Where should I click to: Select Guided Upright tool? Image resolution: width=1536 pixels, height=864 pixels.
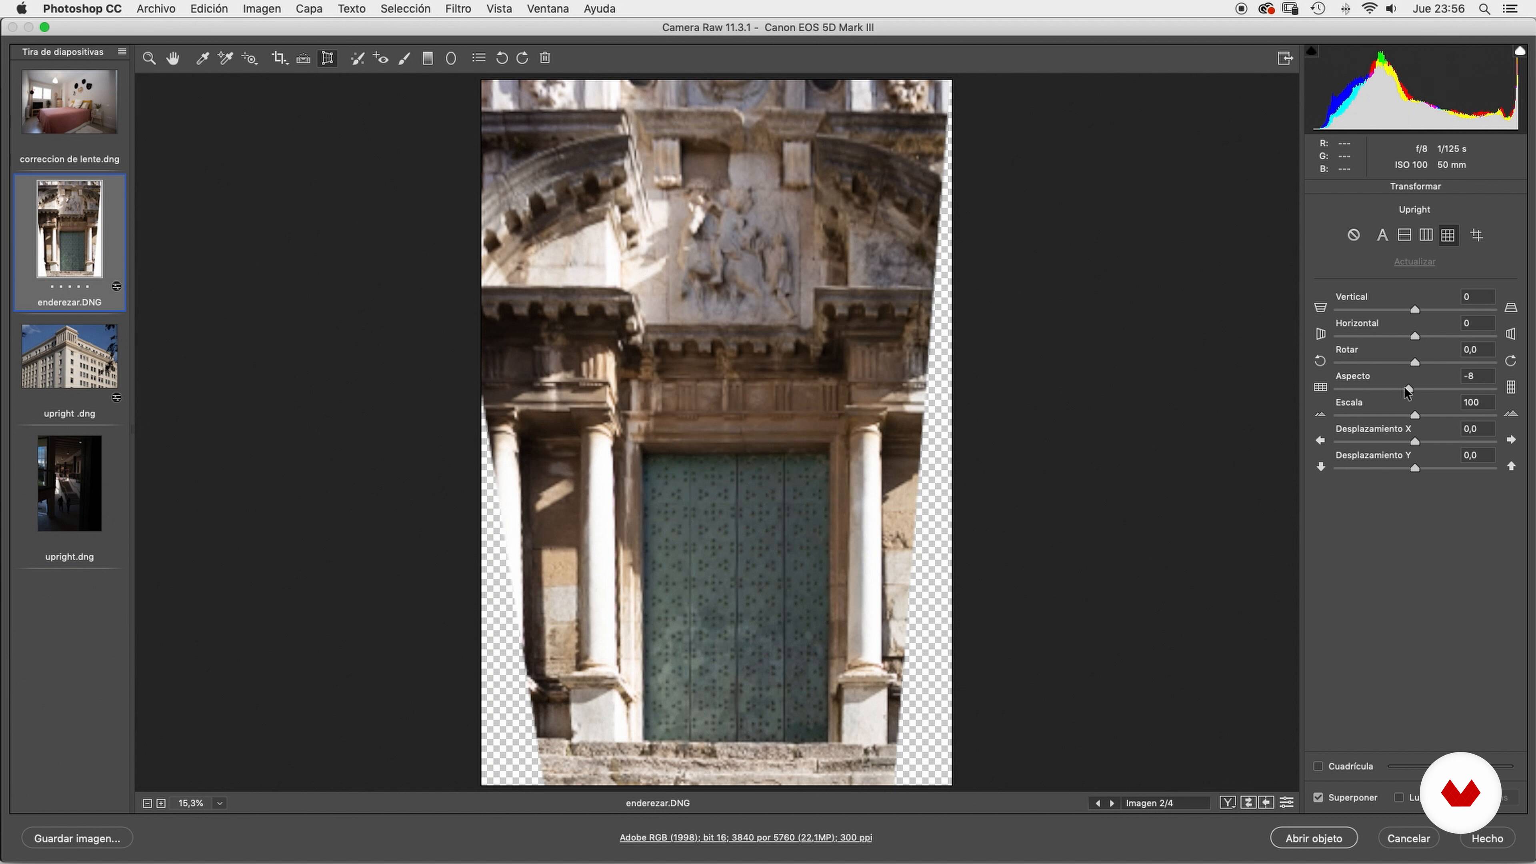click(x=1477, y=235)
